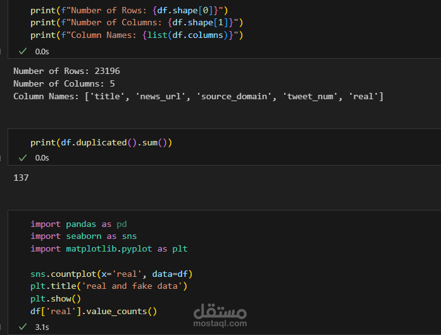Click the print line with list(df.columns)

point(137,35)
